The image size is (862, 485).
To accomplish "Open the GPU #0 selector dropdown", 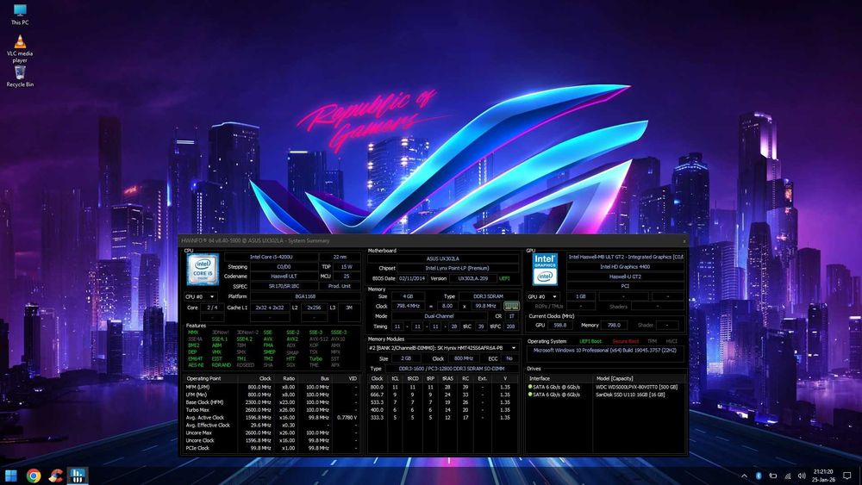I will click(543, 296).
